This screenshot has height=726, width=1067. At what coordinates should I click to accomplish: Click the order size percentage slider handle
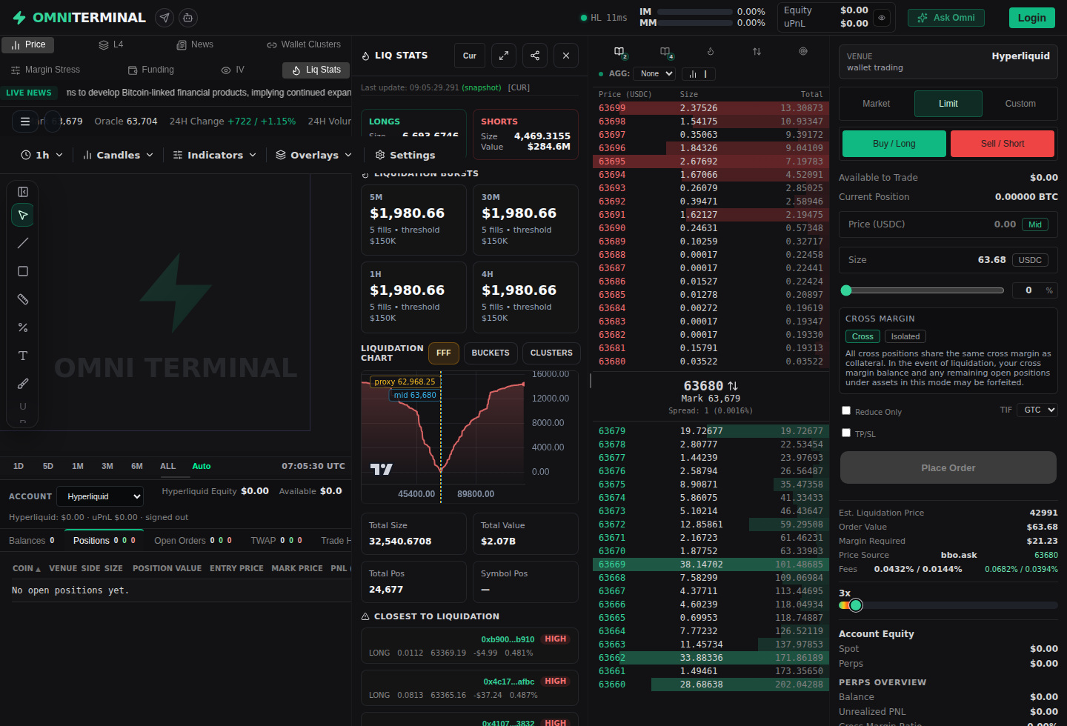click(846, 290)
